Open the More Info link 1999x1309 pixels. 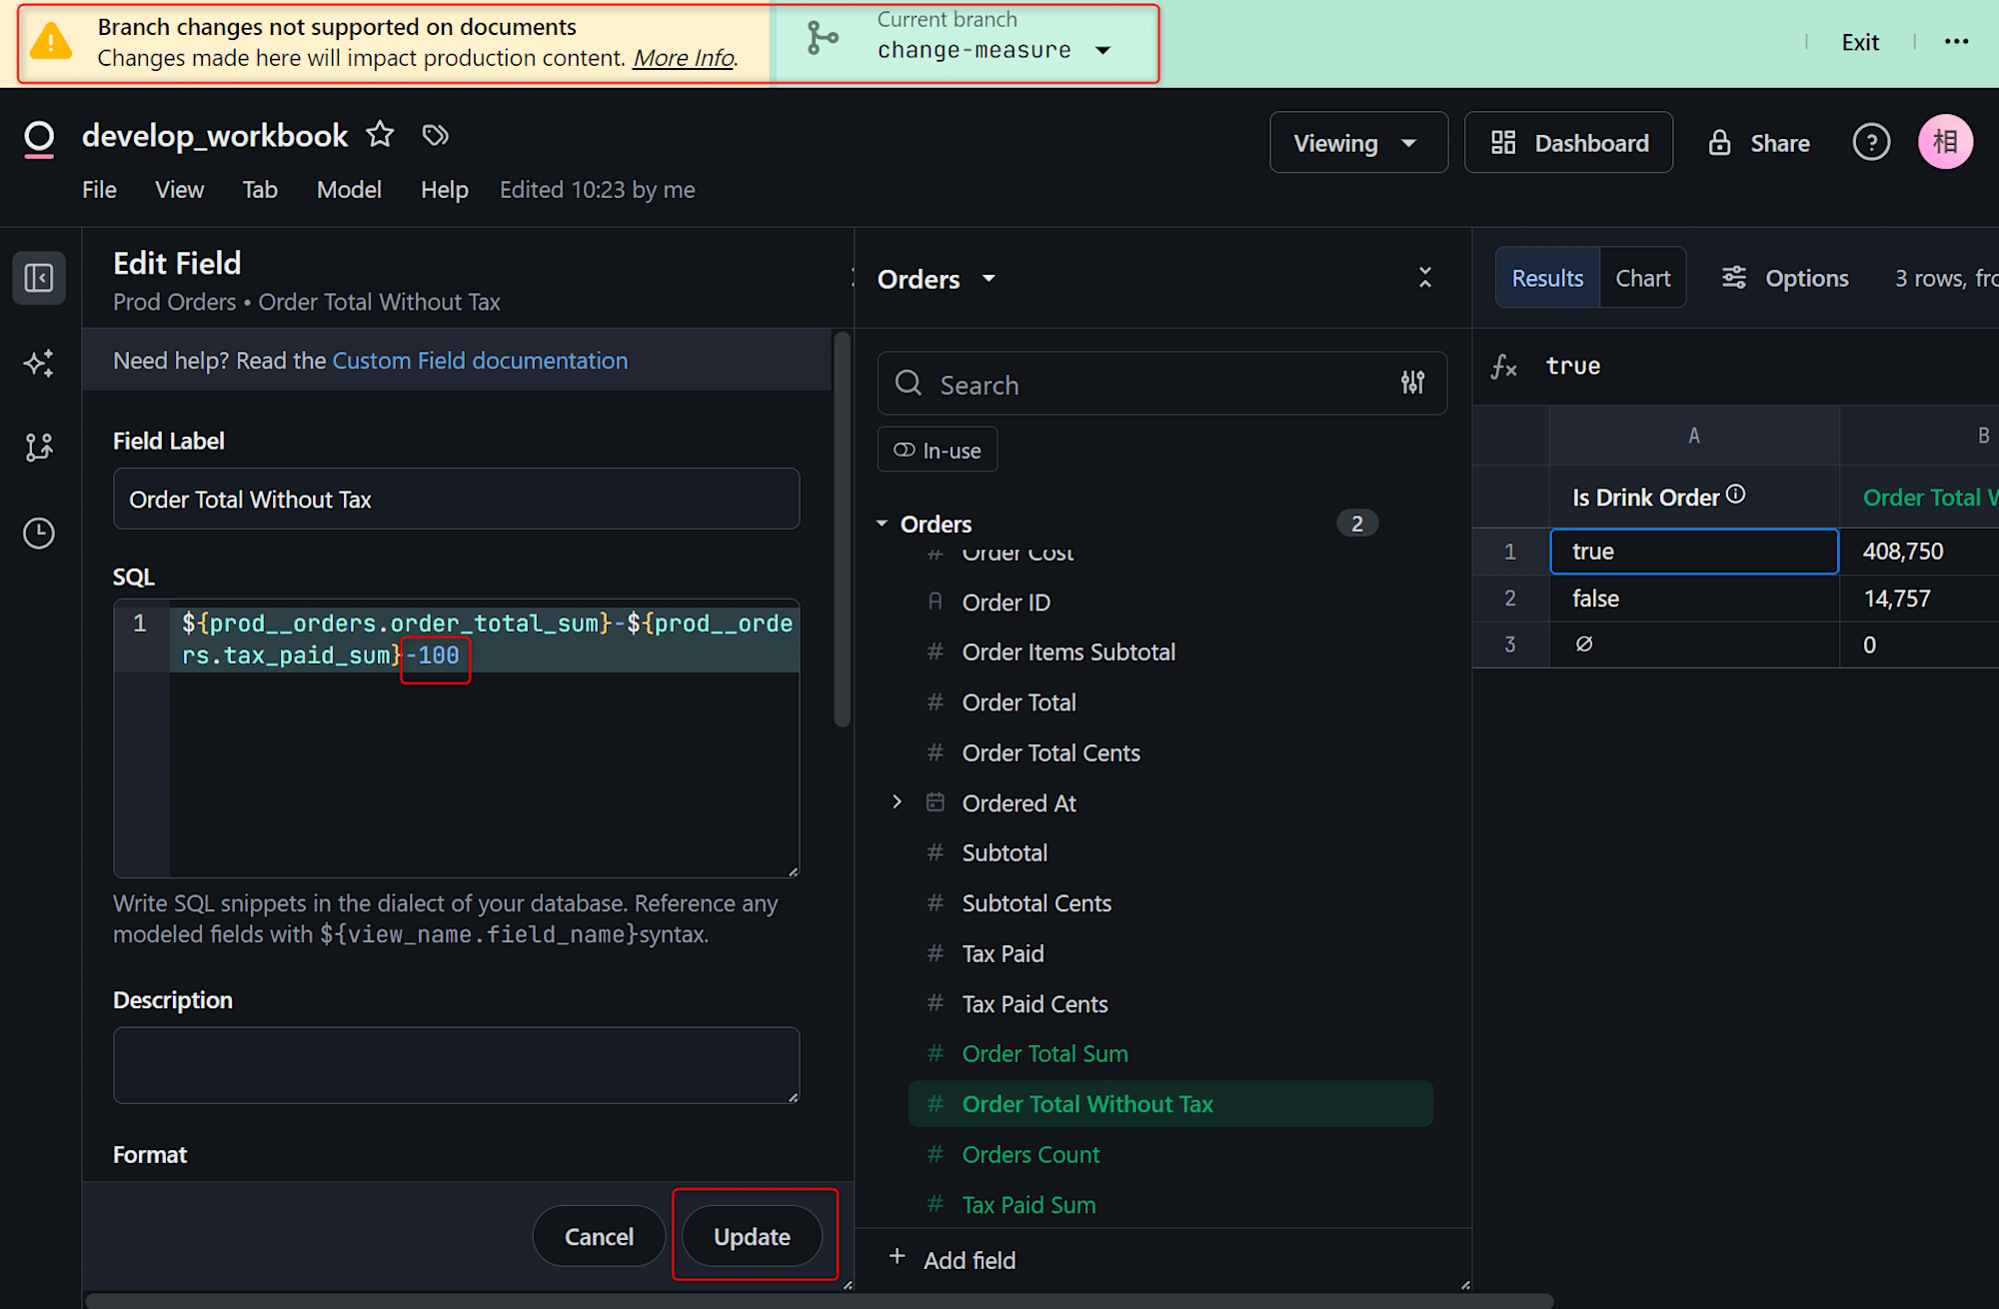684,58
